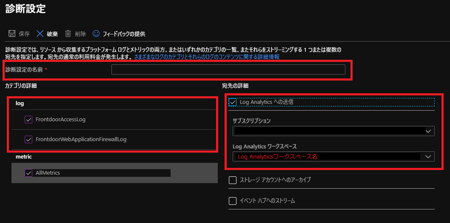Focus the 診断設定の名前 input field
The height and width of the screenshot is (223, 450).
(x=228, y=70)
